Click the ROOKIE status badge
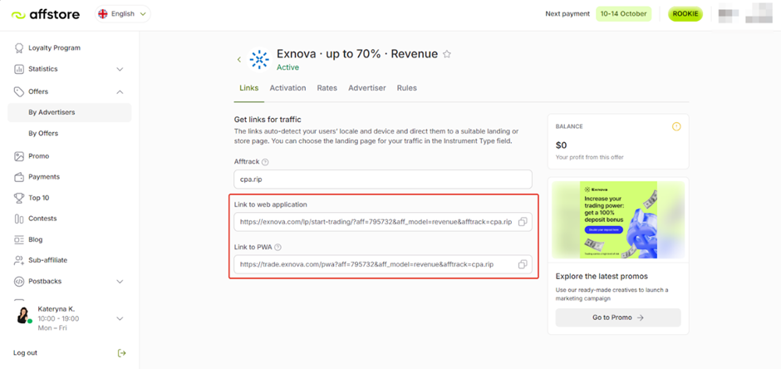Image resolution: width=781 pixels, height=369 pixels. (685, 14)
